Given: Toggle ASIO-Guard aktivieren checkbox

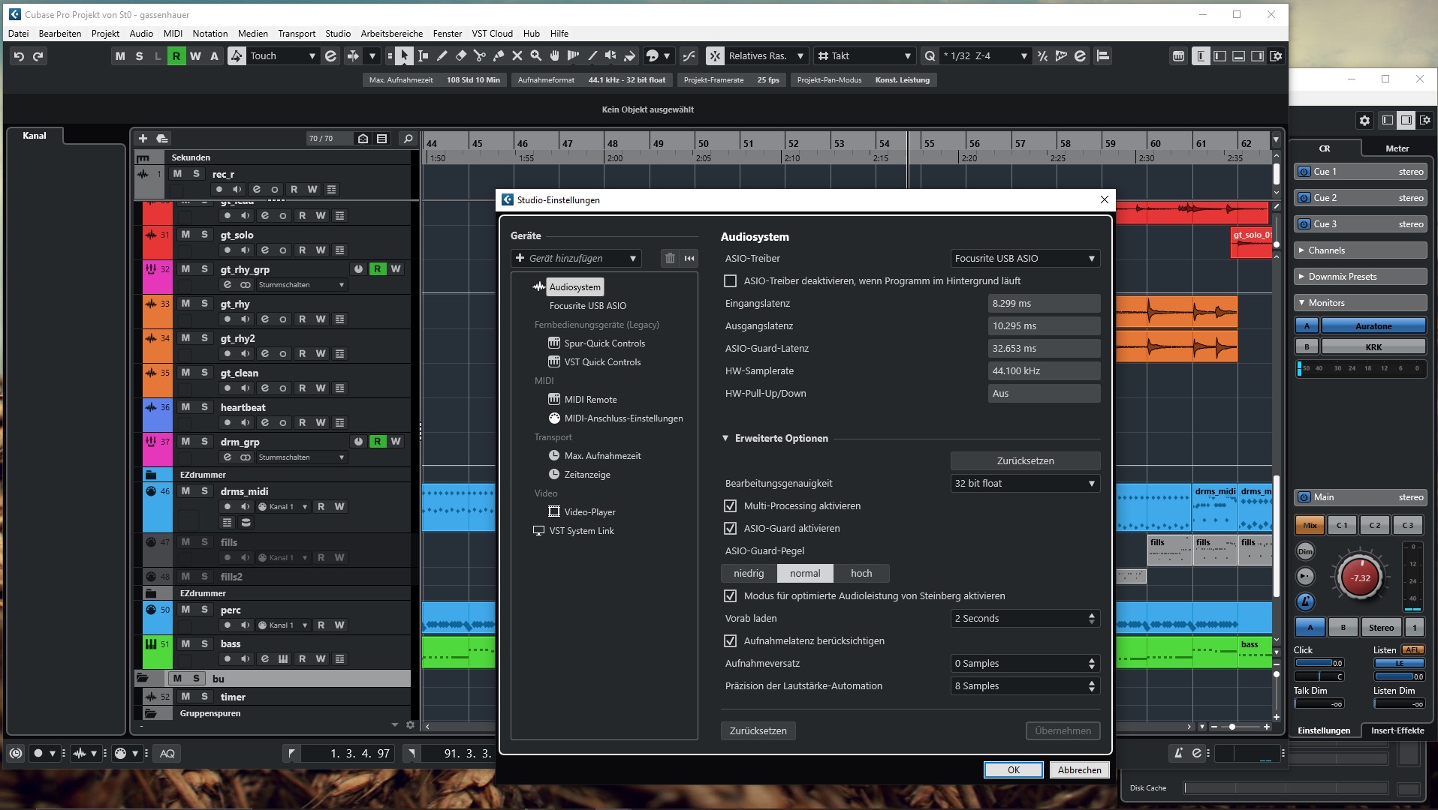Looking at the screenshot, I should point(730,528).
